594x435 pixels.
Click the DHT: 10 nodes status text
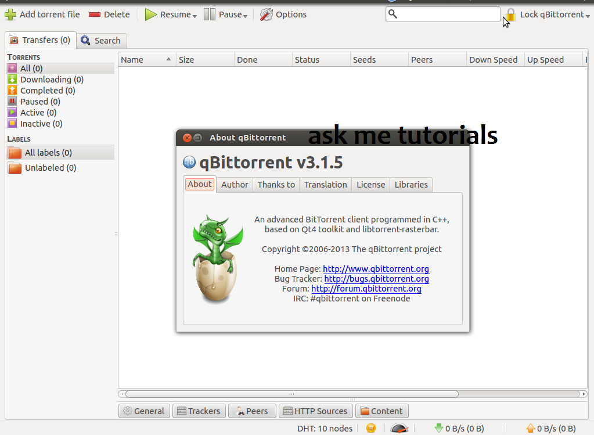click(325, 428)
